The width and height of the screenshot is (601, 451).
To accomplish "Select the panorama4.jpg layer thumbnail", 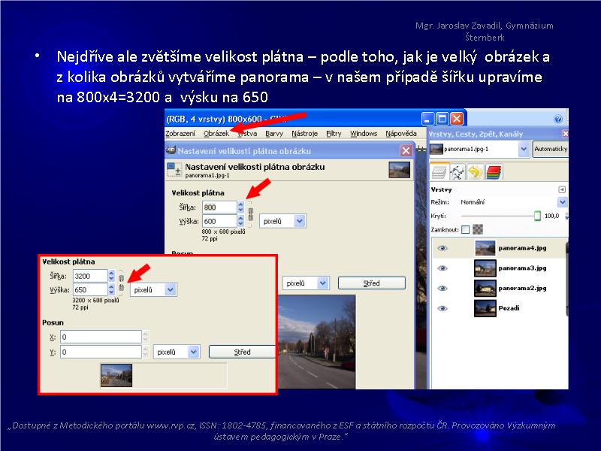I will [x=485, y=248].
